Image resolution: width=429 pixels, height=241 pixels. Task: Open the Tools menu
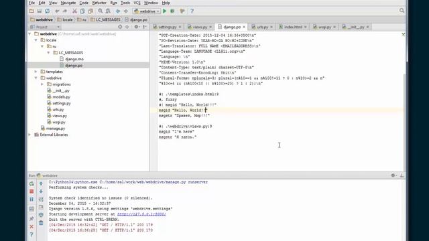[x=125, y=3]
